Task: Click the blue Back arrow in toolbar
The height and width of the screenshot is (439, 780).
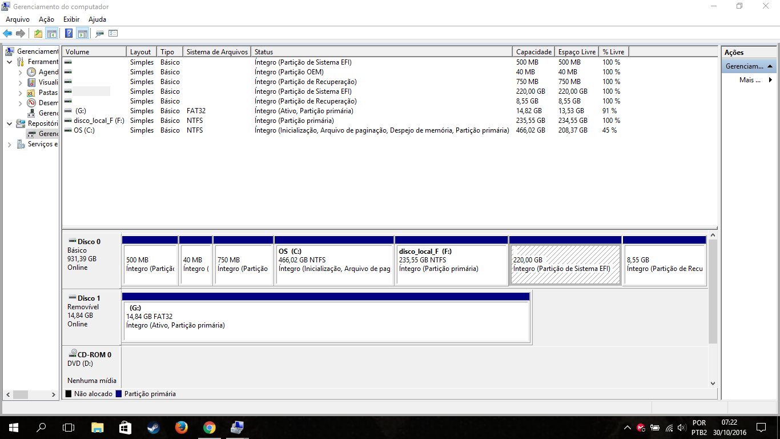Action: coord(7,33)
